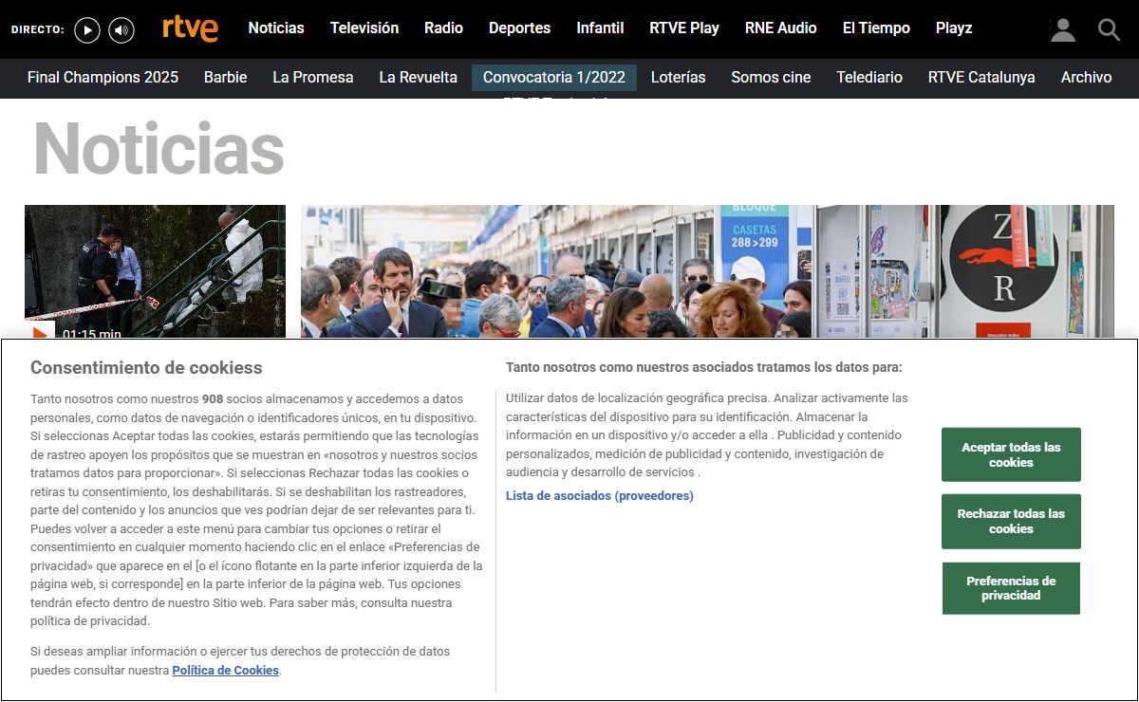Open RTVE Catalunya link
1139x702 pixels.
[981, 78]
